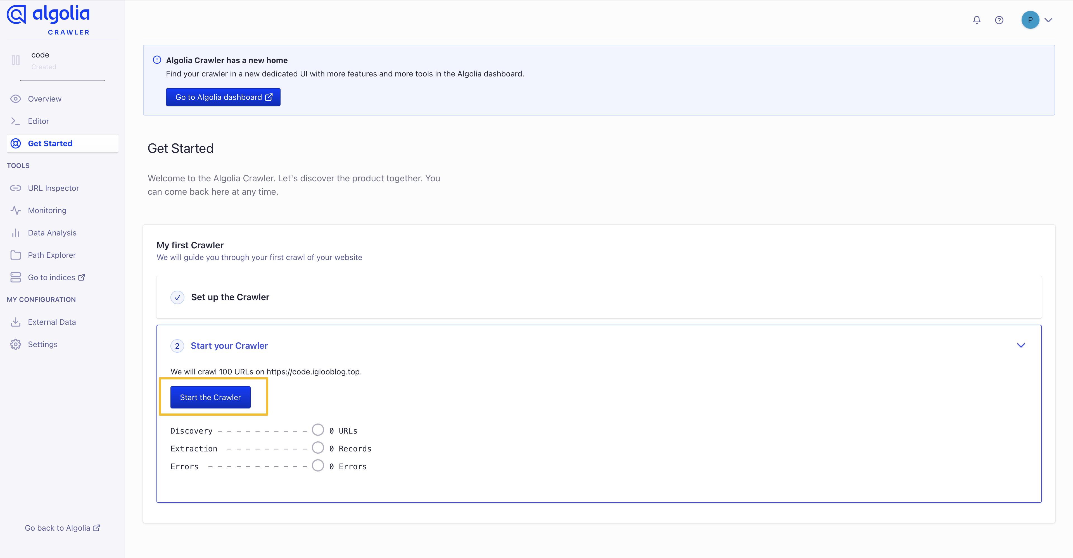Open the Settings gear icon

pos(15,344)
